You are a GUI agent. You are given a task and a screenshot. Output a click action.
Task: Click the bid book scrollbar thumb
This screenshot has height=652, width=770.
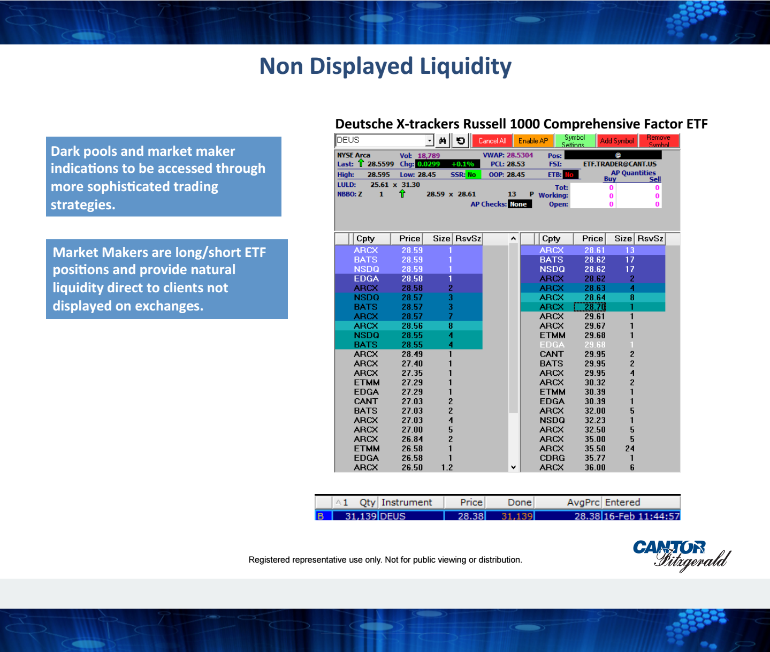(513, 329)
